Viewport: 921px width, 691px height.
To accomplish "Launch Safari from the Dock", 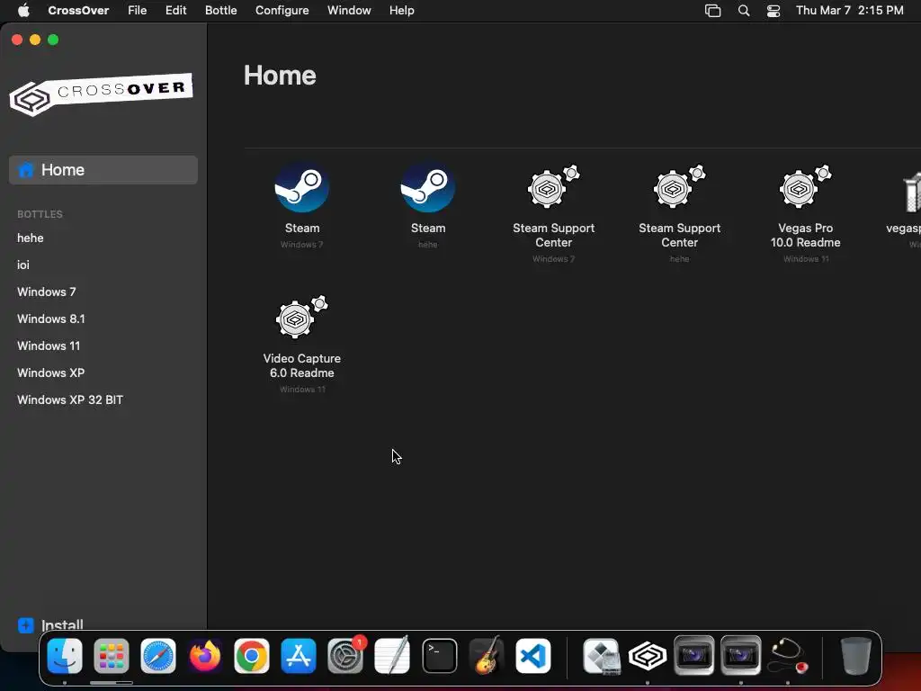I will point(158,656).
